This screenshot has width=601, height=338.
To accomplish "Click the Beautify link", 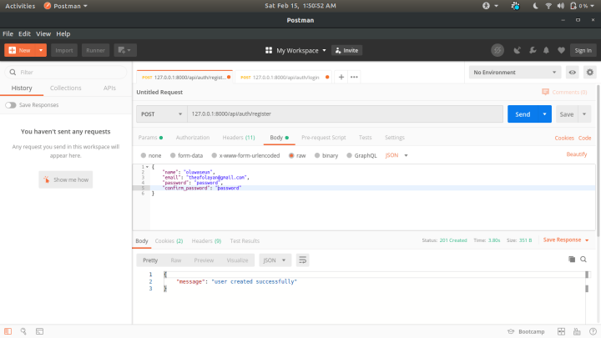I will pos(577,154).
